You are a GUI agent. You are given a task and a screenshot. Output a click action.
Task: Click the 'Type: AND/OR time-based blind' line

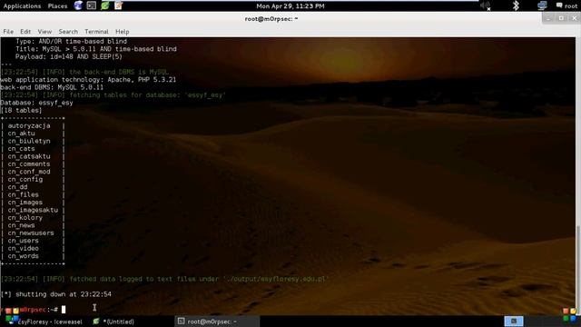[71, 41]
